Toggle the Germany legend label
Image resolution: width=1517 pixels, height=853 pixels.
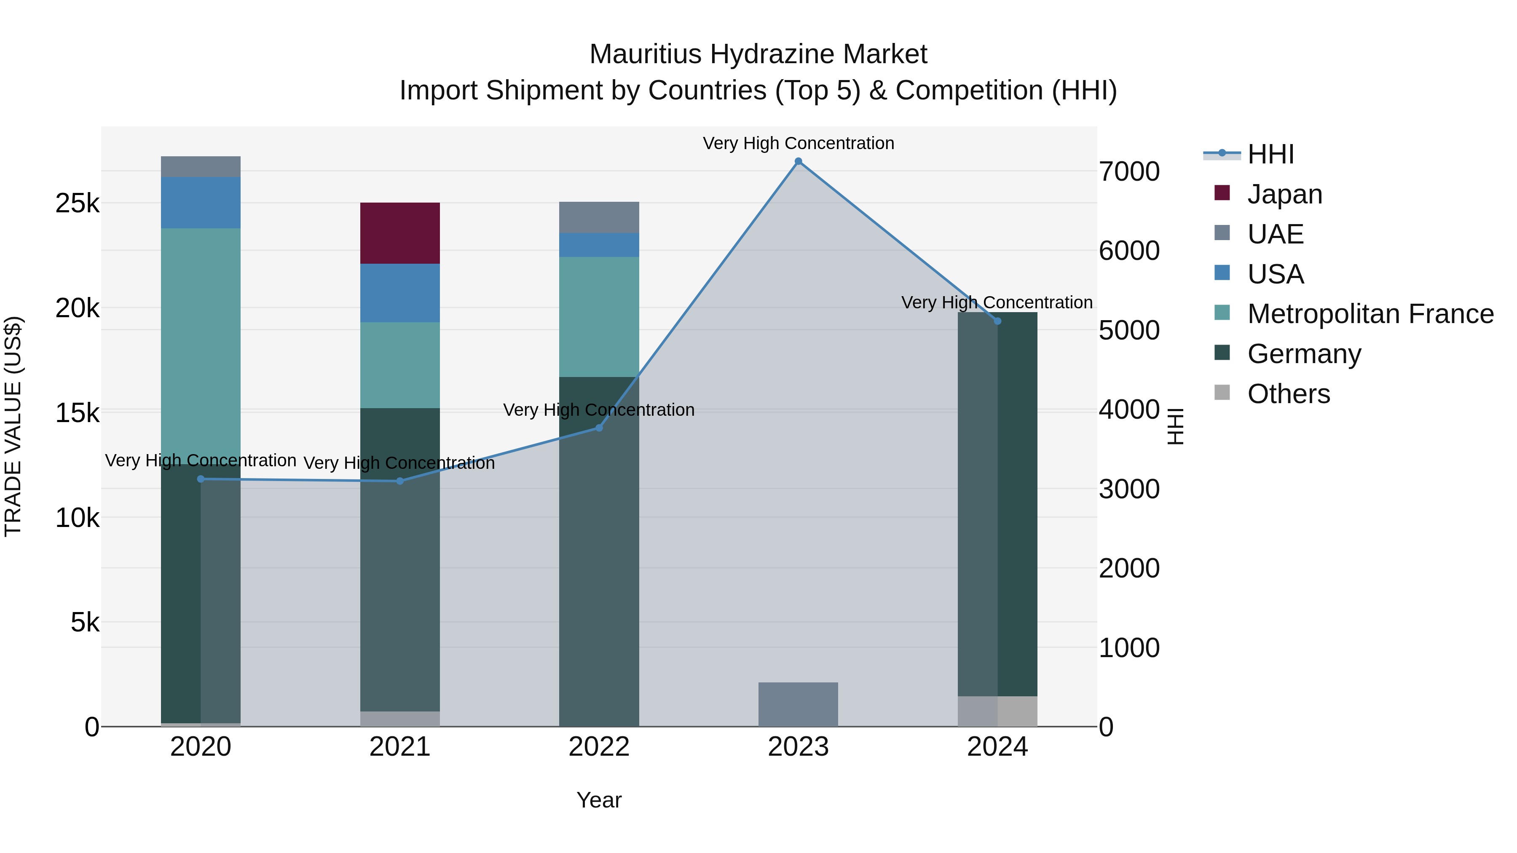click(x=1304, y=354)
